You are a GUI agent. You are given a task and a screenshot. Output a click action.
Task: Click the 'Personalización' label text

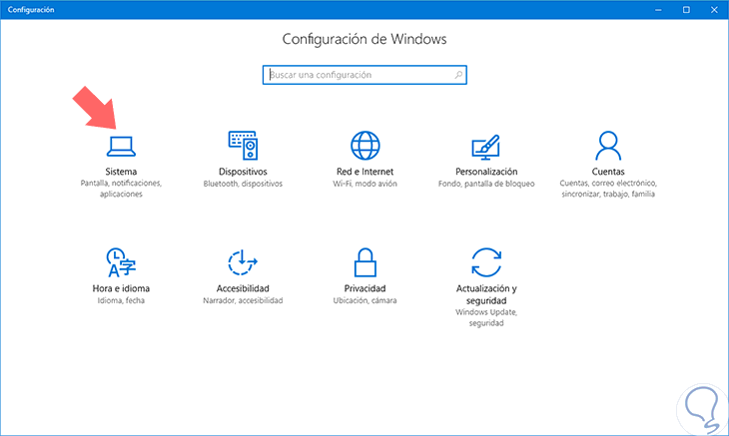click(x=486, y=172)
